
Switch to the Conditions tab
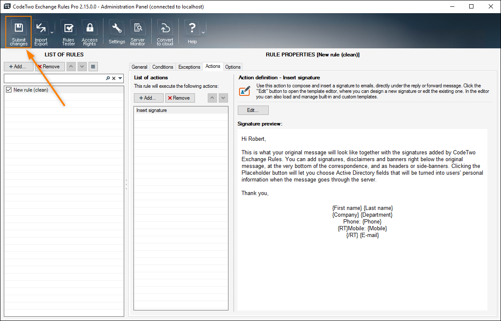point(163,67)
